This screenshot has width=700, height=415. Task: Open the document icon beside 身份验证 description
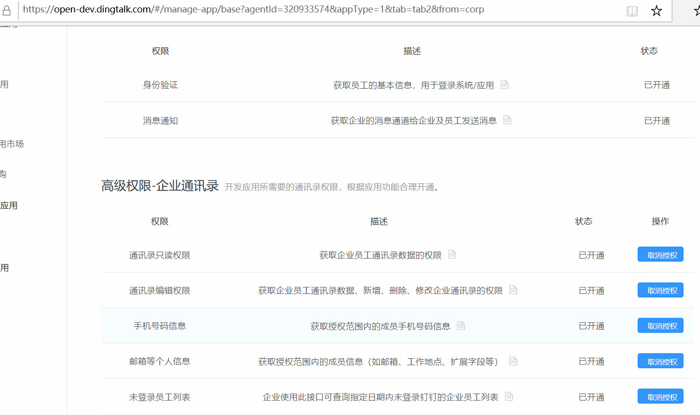pyautogui.click(x=504, y=85)
